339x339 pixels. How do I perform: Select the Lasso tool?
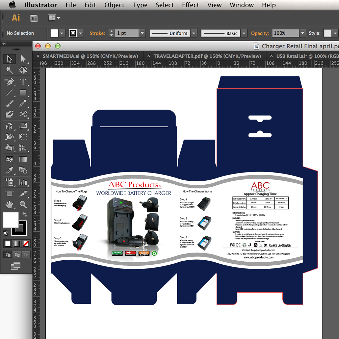[x=23, y=70]
